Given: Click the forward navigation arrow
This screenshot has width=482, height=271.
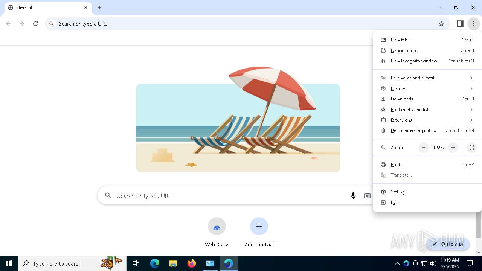Looking at the screenshot, I should click(22, 24).
